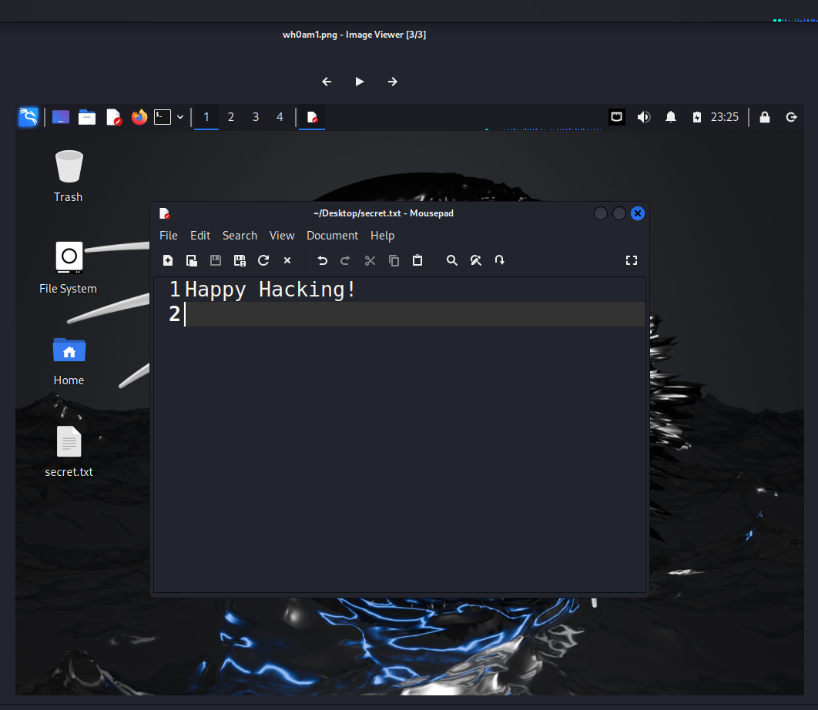Click the open file toolbar icon
Image resolution: width=818 pixels, height=710 pixels.
(192, 260)
